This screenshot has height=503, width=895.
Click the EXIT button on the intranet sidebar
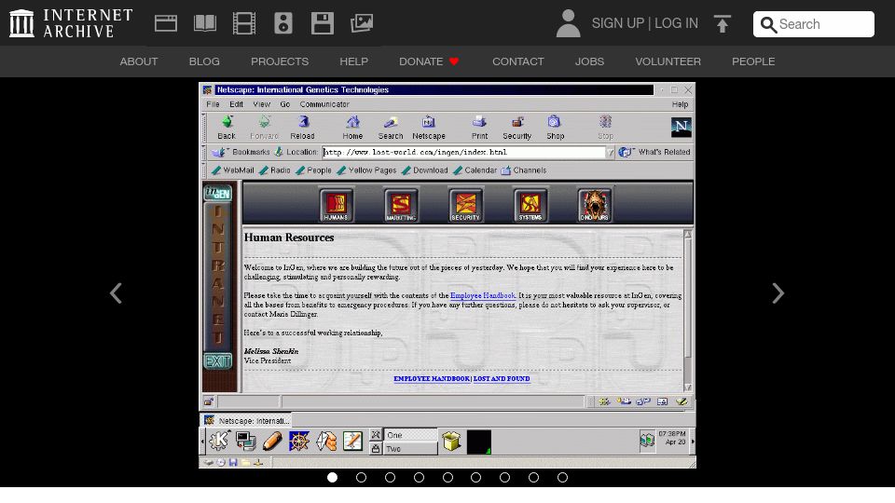[217, 361]
